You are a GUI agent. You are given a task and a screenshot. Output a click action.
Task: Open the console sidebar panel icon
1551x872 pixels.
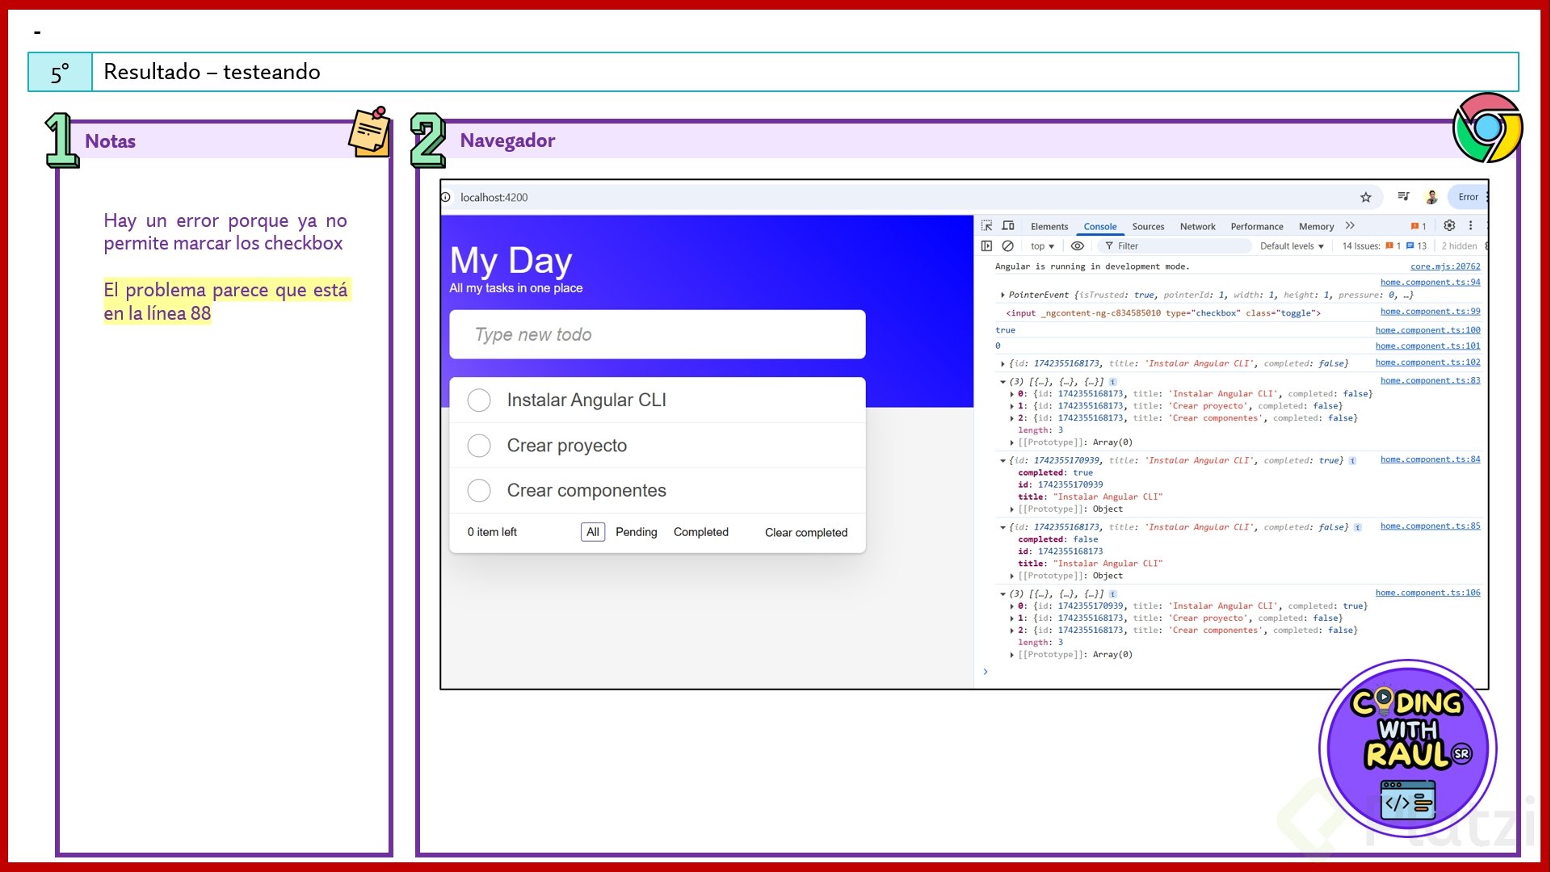[986, 246]
